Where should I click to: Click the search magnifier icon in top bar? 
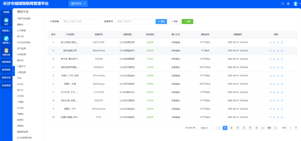(283, 4)
